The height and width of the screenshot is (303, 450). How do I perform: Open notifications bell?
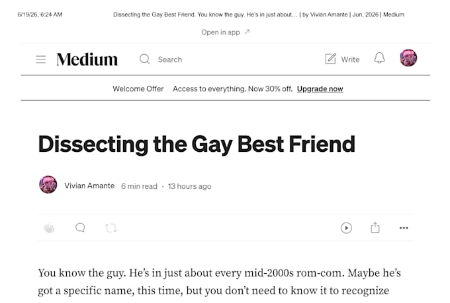pos(379,58)
